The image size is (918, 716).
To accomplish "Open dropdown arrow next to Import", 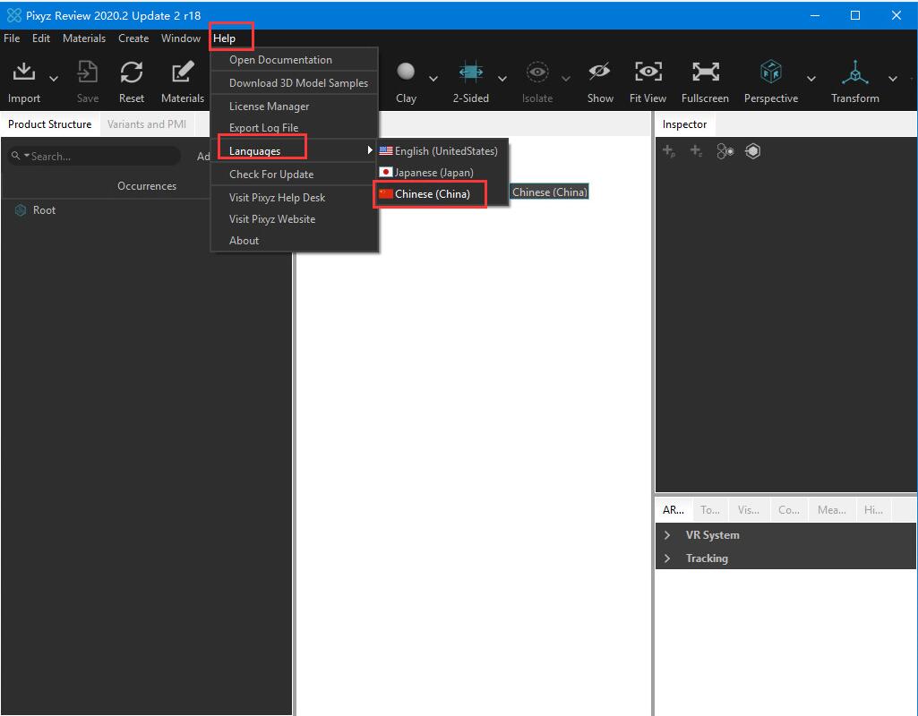I will pyautogui.click(x=54, y=79).
